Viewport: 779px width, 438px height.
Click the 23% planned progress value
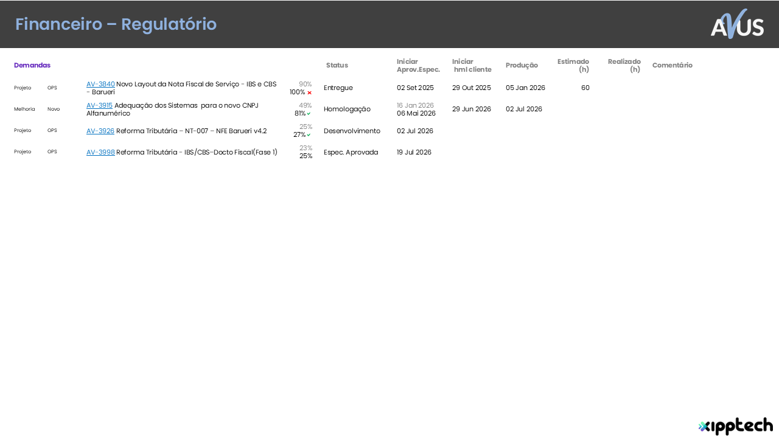306,148
